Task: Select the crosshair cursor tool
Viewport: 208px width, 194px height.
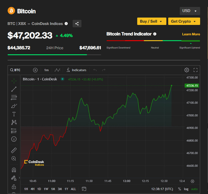Action: [14, 81]
